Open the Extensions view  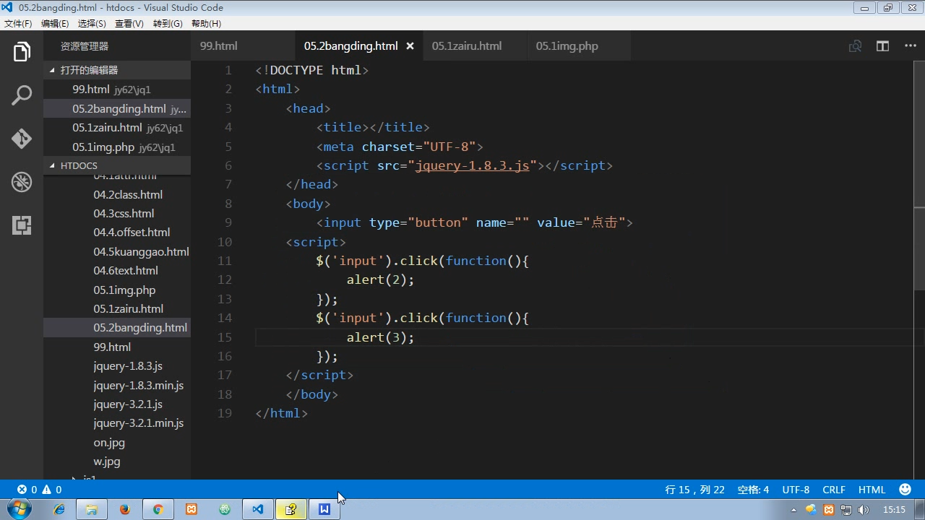(x=22, y=225)
